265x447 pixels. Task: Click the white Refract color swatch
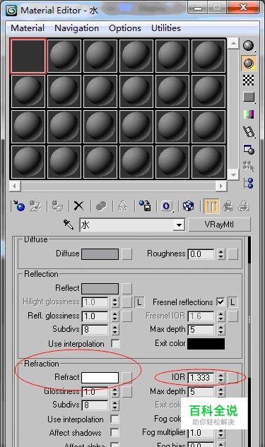100,377
